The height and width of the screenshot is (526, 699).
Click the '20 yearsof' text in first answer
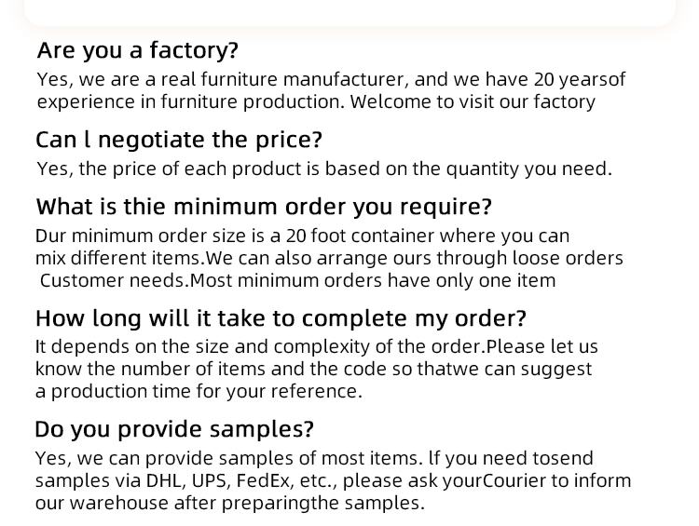pyautogui.click(x=580, y=80)
